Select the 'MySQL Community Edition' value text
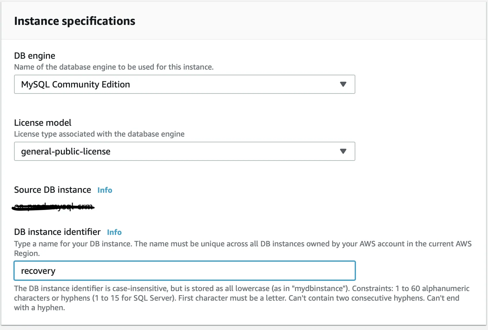 (75, 85)
